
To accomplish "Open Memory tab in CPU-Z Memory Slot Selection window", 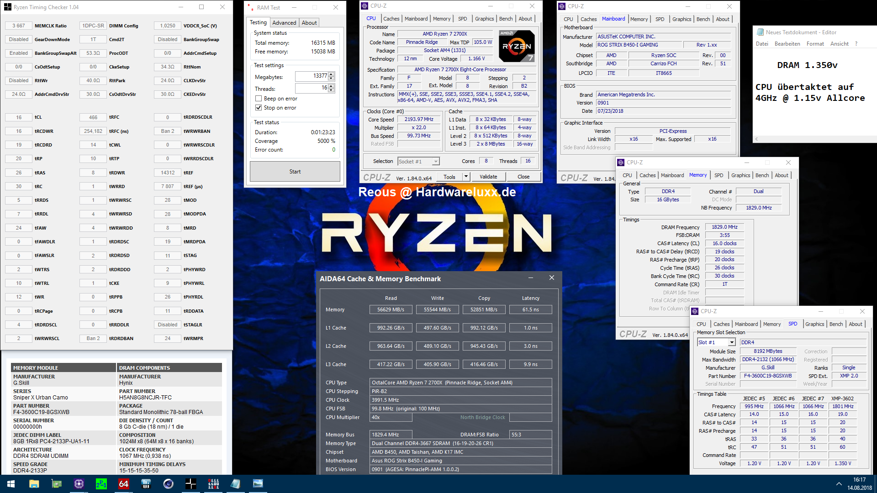I will [772, 324].
